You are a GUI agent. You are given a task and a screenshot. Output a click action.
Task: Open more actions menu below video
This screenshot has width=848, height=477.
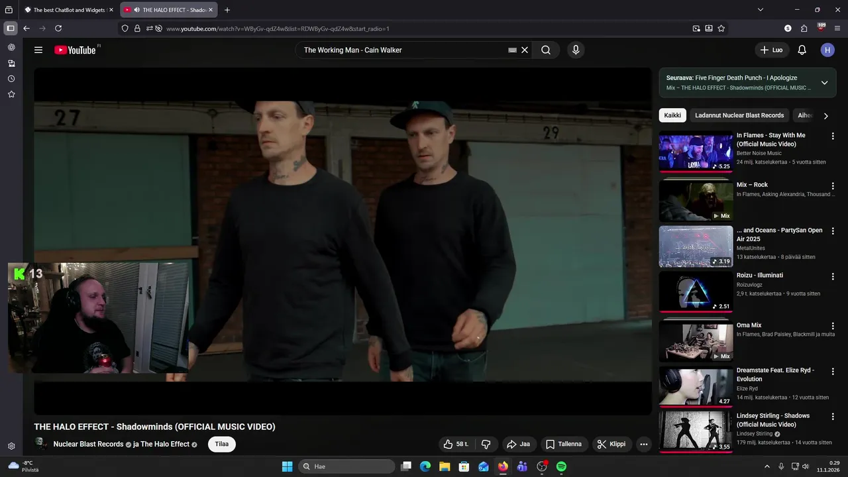(x=643, y=445)
